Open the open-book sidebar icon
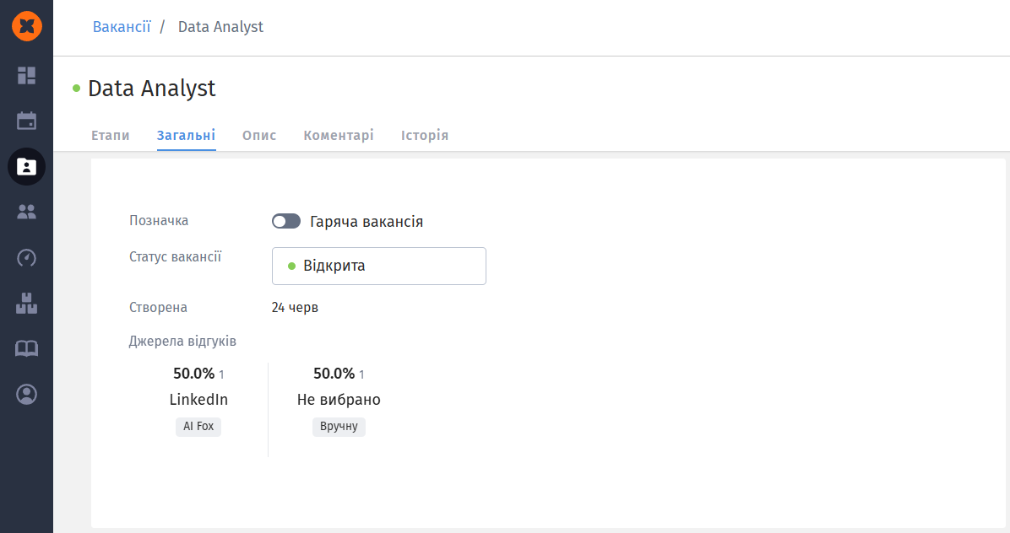This screenshot has width=1010, height=533. [27, 348]
